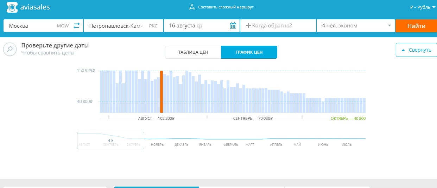Jump to 'ДЕКАБРЬ' on the timeline
Image resolution: width=437 pixels, height=188 pixels.
(182, 145)
